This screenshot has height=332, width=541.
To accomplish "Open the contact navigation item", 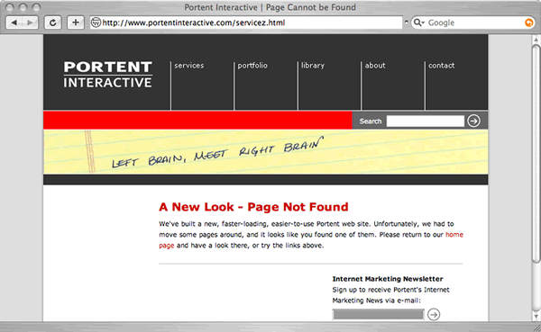I will pyautogui.click(x=441, y=66).
